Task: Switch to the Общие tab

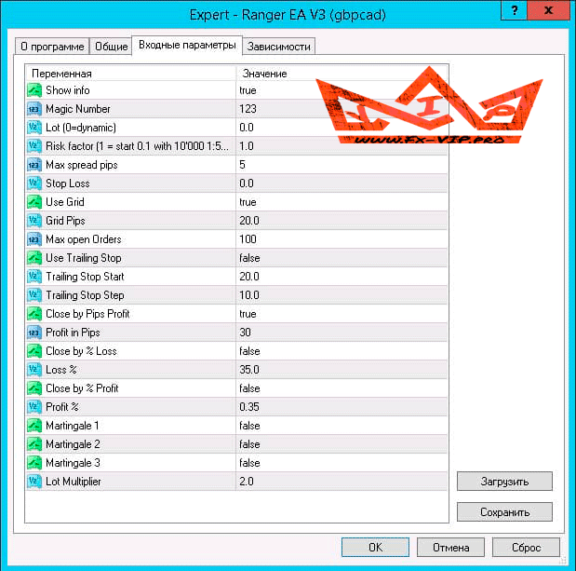Action: tap(111, 47)
